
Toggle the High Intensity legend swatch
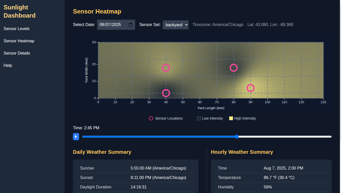(231, 118)
